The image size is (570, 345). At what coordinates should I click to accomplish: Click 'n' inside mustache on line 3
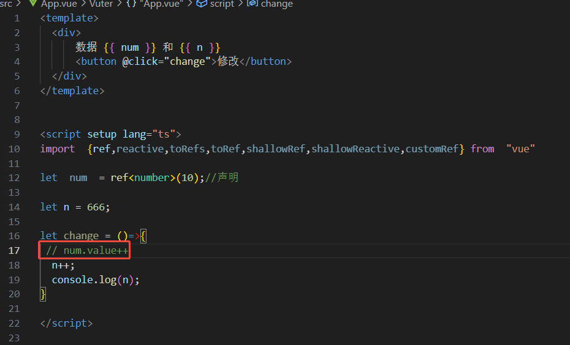tap(200, 48)
